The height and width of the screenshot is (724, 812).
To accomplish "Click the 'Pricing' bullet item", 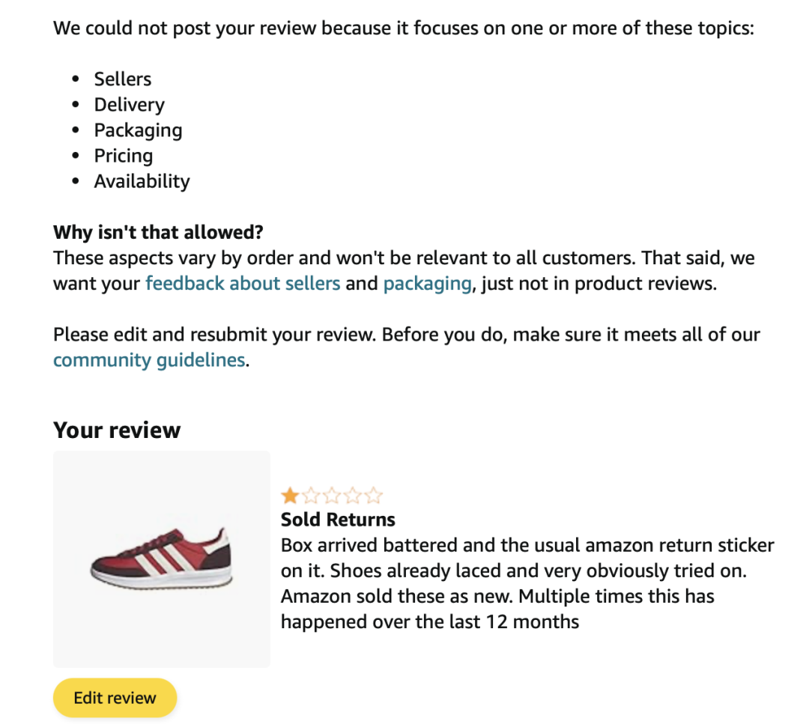I will point(124,156).
